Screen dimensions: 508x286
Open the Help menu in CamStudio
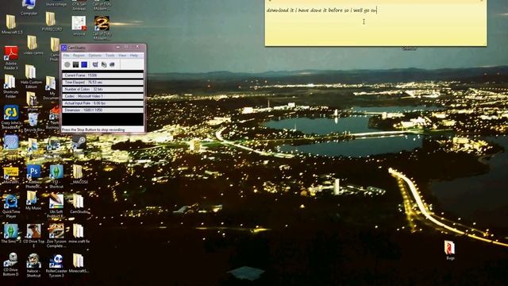[x=134, y=56]
